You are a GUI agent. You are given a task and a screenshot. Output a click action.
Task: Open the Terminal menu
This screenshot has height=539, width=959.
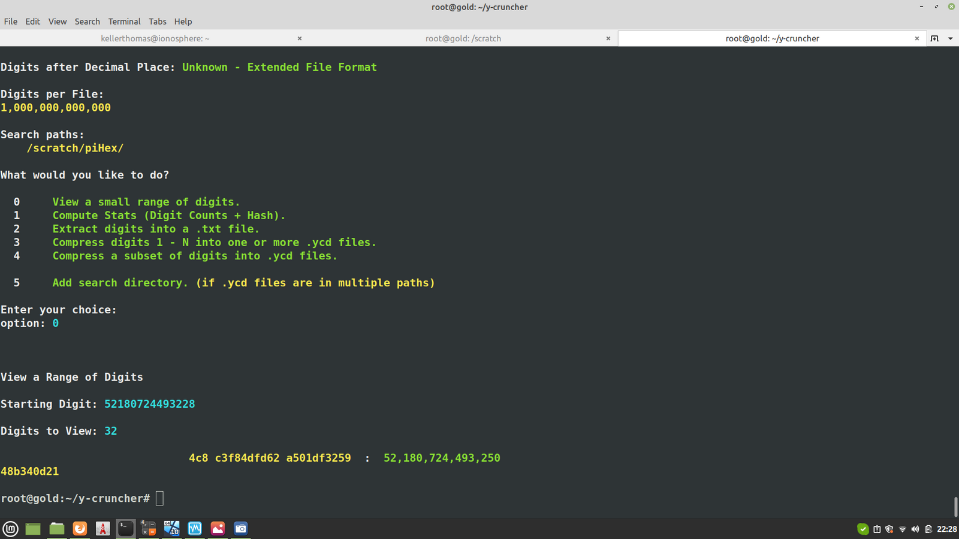pos(124,22)
